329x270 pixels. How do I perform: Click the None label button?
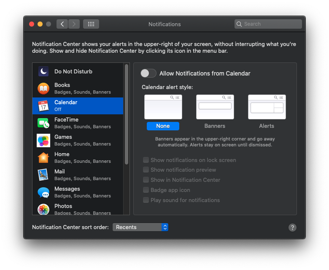click(163, 126)
